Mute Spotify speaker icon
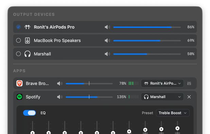The width and height of the screenshot is (210, 134). [59, 97]
